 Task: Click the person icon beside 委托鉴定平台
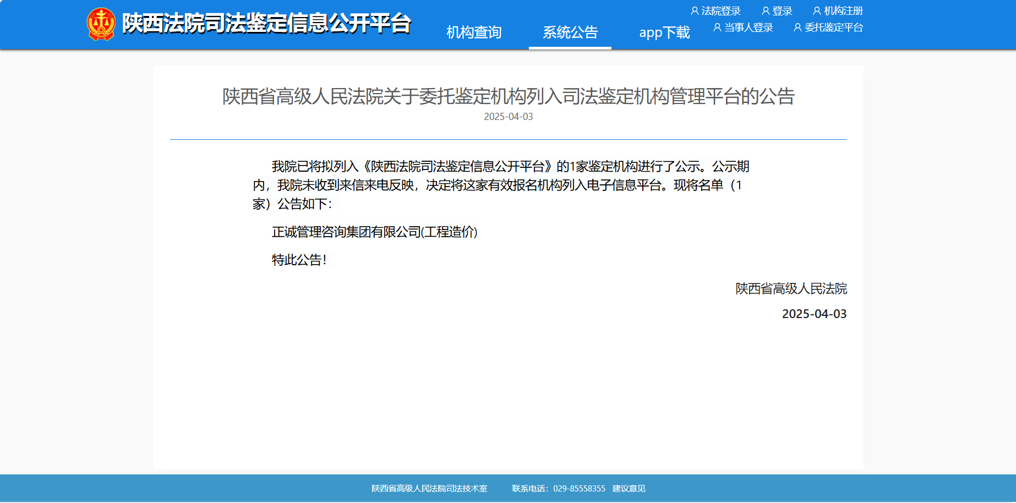[x=797, y=28]
